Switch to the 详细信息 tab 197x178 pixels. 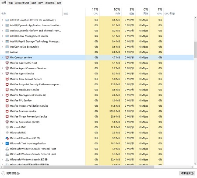pyautogui.click(x=50, y=3)
